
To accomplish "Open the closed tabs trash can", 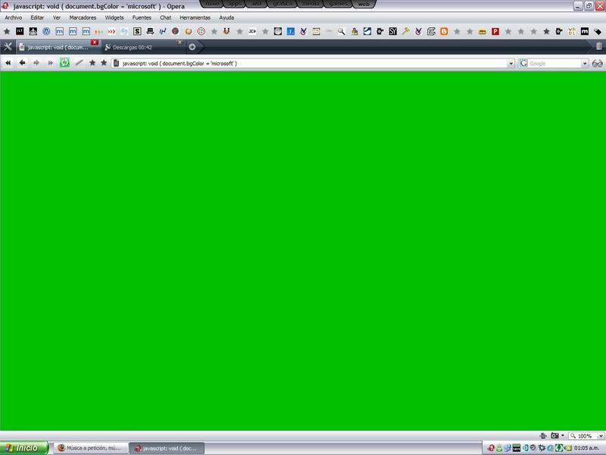I will 598,47.
